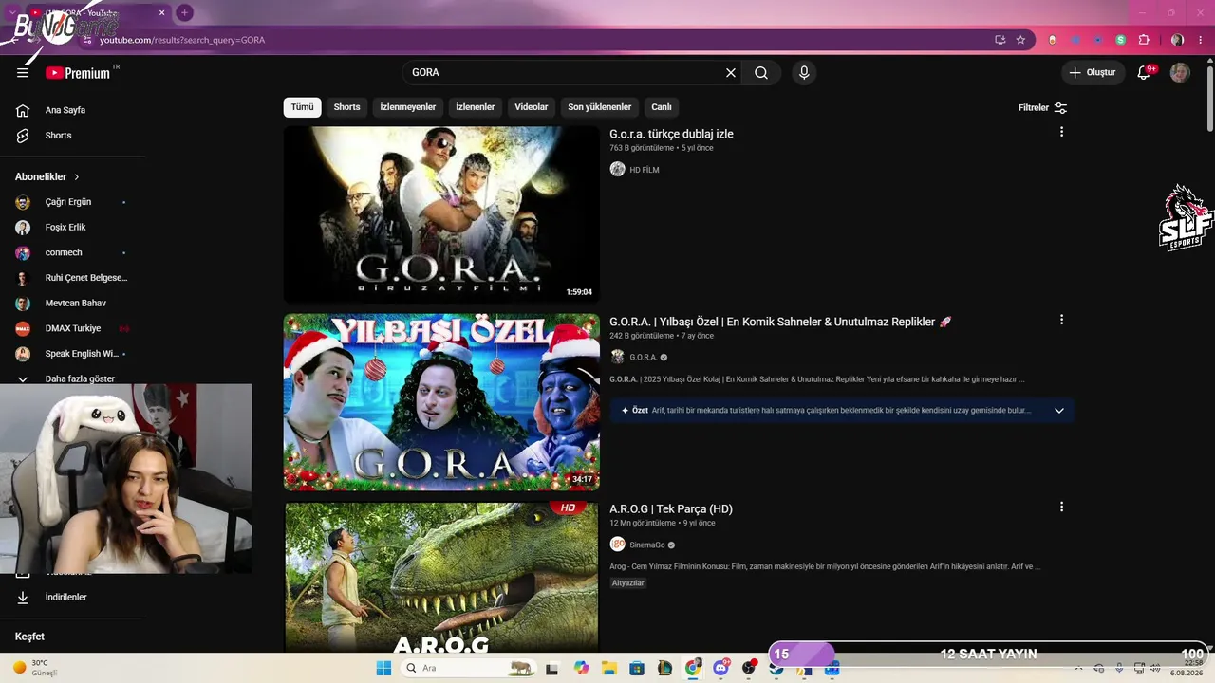The height and width of the screenshot is (683, 1215).
Task: Play the A.R.O.G dinosaur thumbnail
Action: pos(441,578)
